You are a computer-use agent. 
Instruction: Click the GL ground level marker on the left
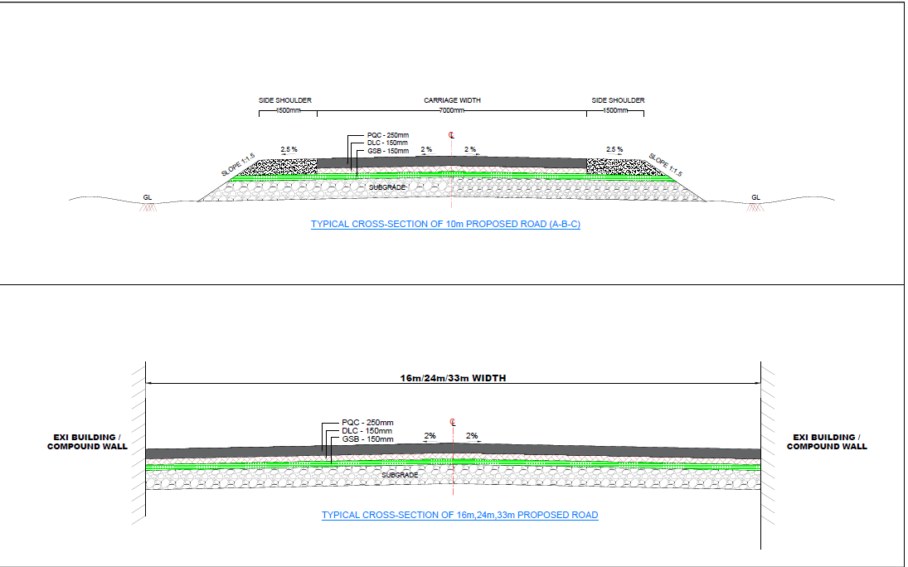point(147,196)
